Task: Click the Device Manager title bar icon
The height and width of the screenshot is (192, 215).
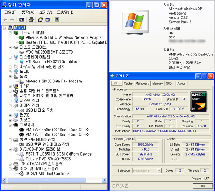Action: click(4, 5)
